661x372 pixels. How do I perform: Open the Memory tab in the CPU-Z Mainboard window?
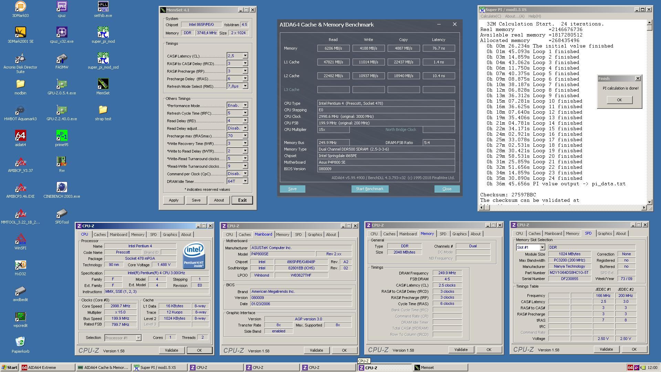click(283, 235)
